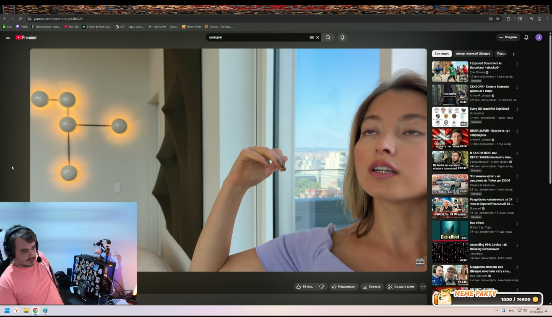The width and height of the screenshot is (552, 317).
Task: Open the 'СЕКВОЙЯ' video thumbnail
Action: pos(450,95)
